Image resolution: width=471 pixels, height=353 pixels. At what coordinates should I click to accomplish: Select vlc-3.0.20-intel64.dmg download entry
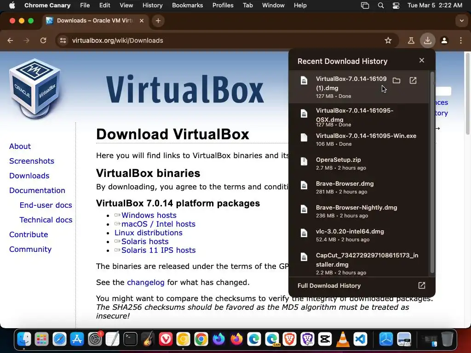359,235
